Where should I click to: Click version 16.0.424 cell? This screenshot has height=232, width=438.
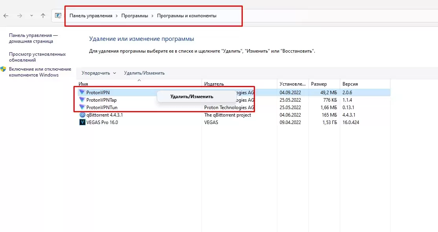[x=351, y=122]
